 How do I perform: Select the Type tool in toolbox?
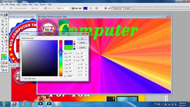click(6, 41)
